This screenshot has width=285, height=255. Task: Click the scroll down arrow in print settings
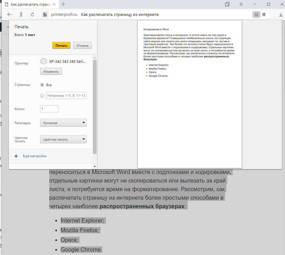(95, 166)
